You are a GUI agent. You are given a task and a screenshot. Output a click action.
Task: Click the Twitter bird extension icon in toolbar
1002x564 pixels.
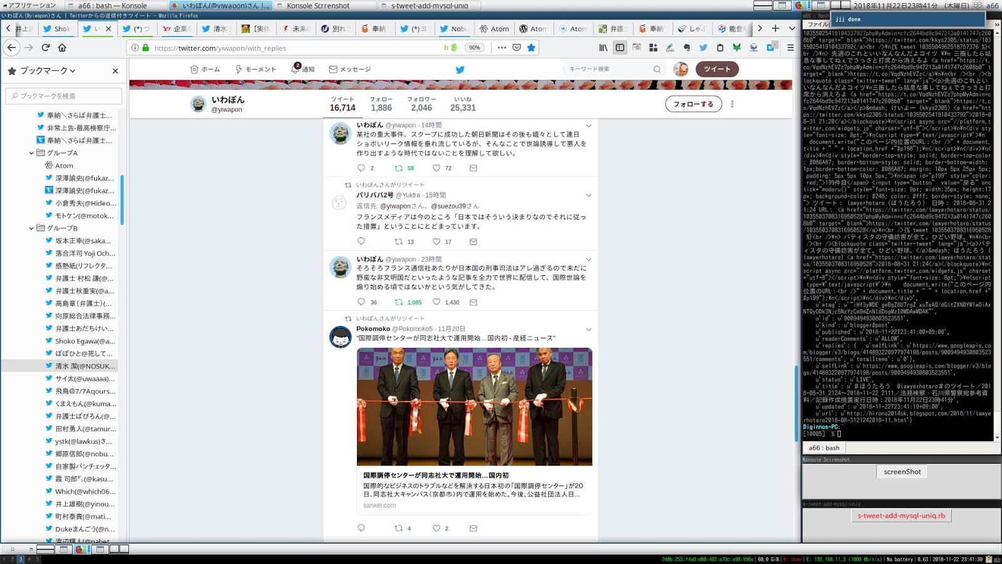tap(703, 48)
